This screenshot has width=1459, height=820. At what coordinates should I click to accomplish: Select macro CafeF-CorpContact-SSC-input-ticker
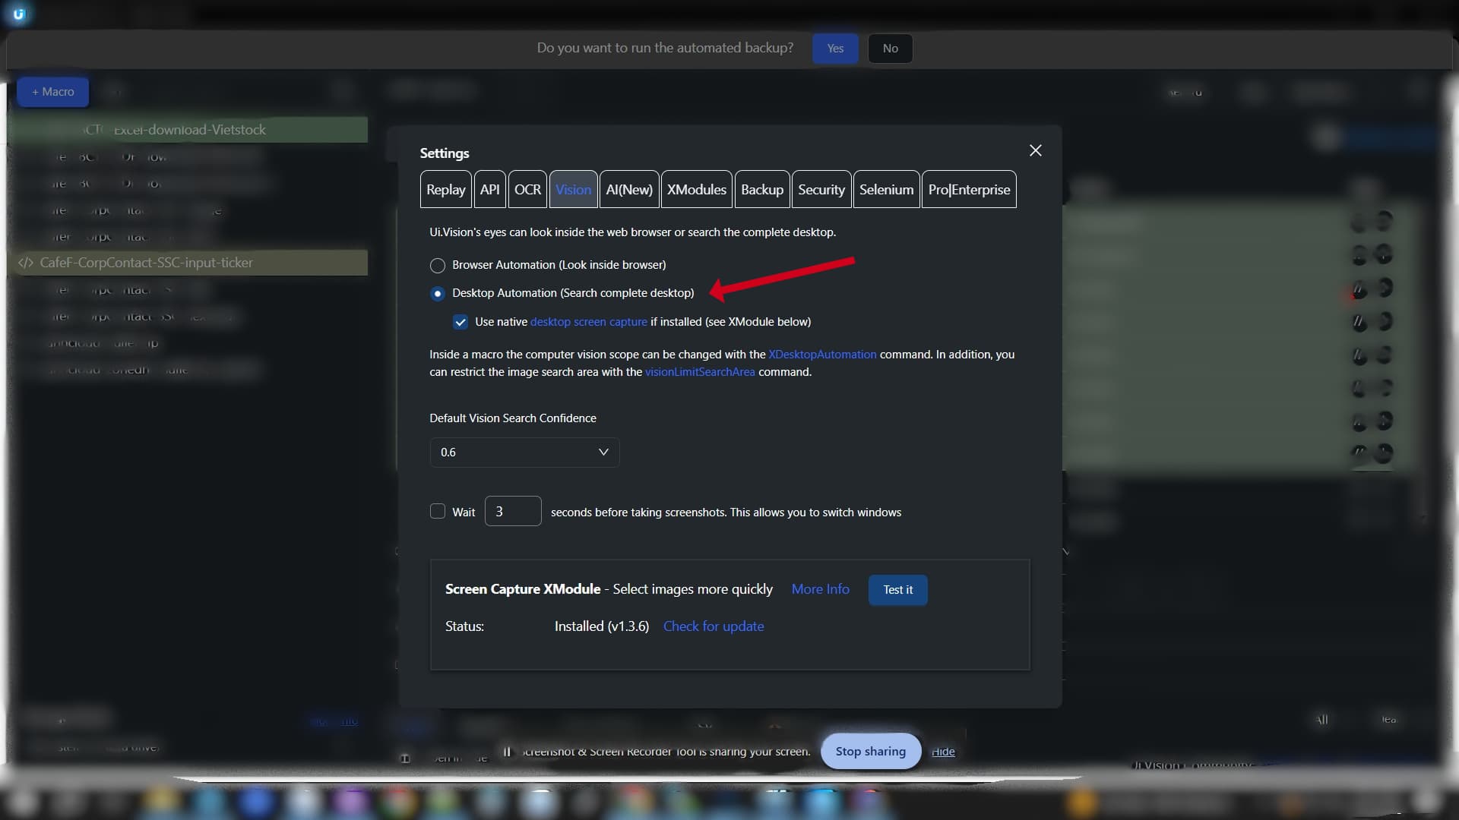tap(188, 263)
